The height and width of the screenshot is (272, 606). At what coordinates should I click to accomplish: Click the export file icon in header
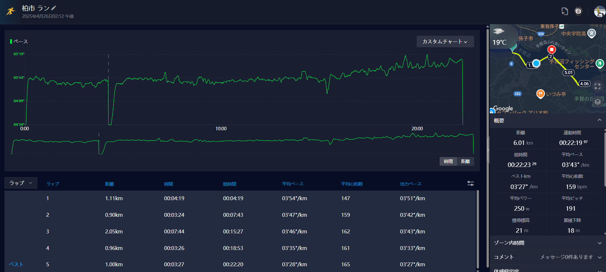(x=564, y=11)
